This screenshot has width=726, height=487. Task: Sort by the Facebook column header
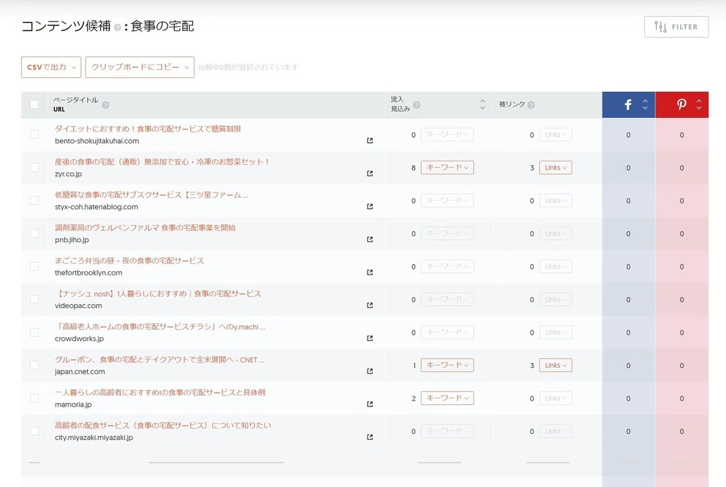coord(629,105)
